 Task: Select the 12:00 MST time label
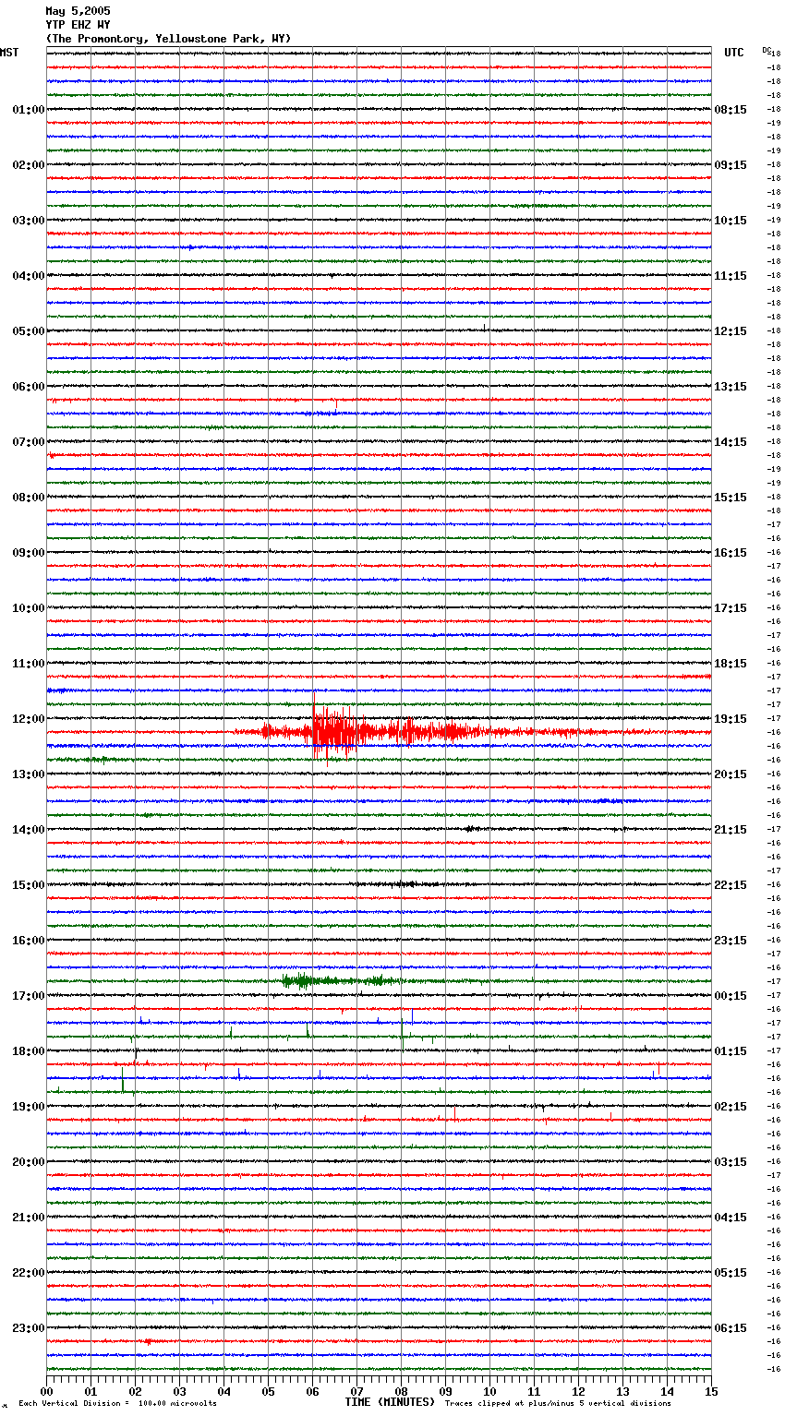(29, 719)
